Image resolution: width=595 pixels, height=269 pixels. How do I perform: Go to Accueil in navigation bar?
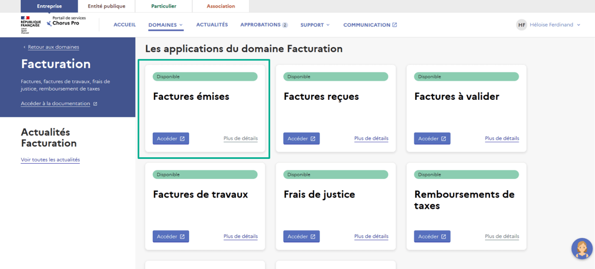[124, 25]
